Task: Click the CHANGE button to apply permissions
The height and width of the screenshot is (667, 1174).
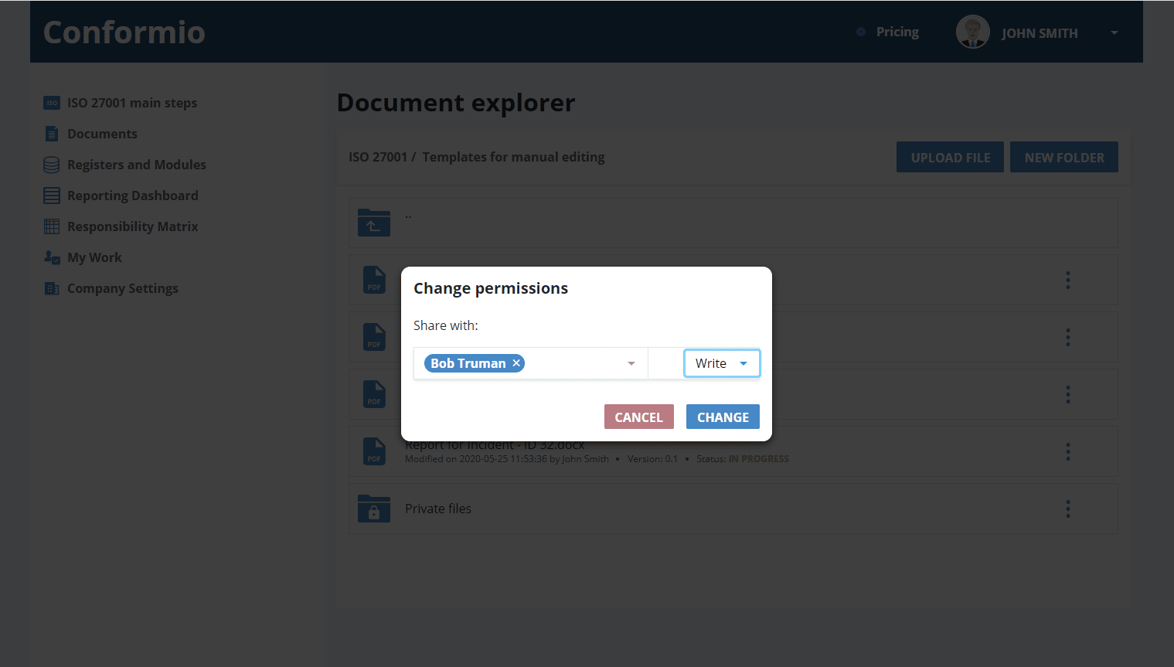Action: coord(723,417)
